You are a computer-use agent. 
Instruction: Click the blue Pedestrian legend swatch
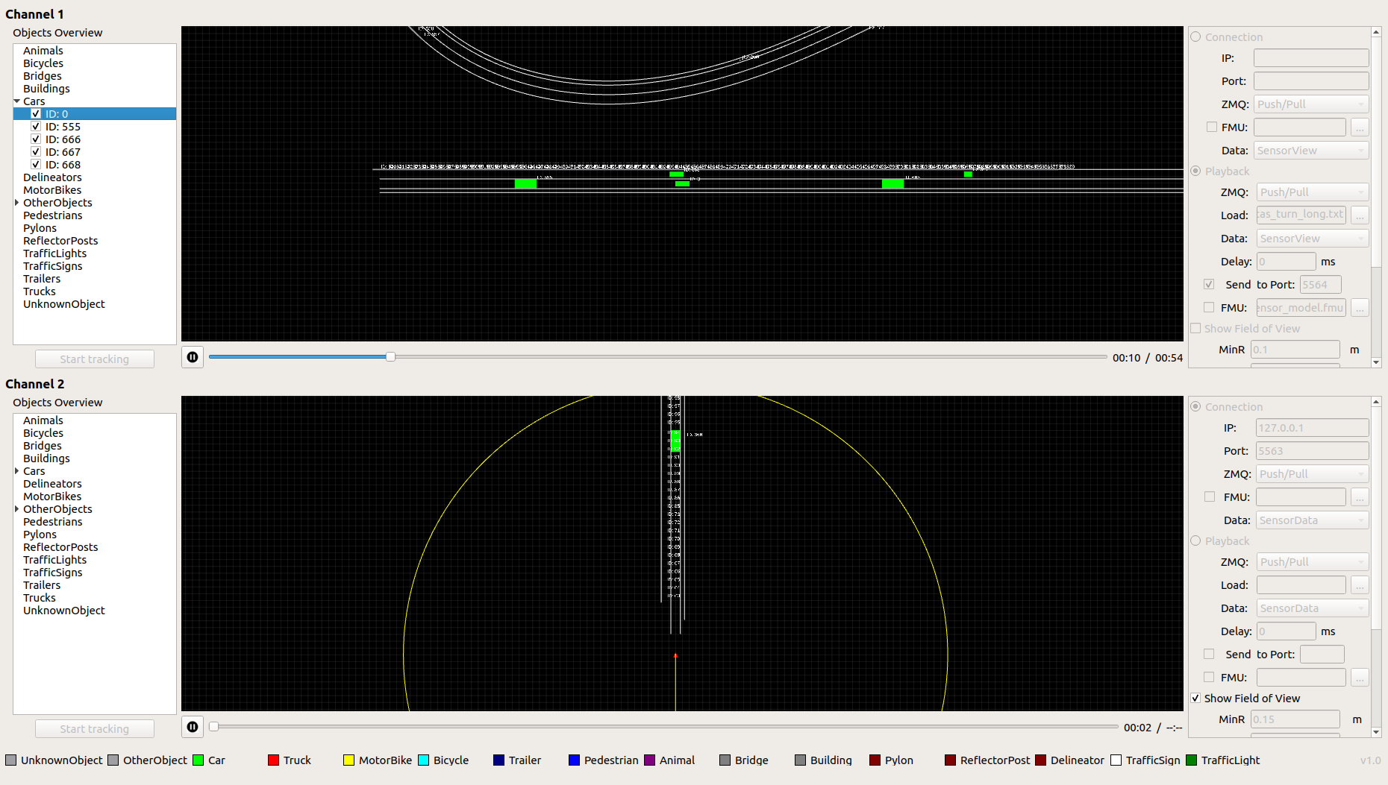574,760
